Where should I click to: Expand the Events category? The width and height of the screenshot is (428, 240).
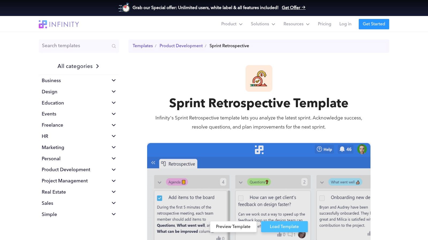[x=114, y=114]
